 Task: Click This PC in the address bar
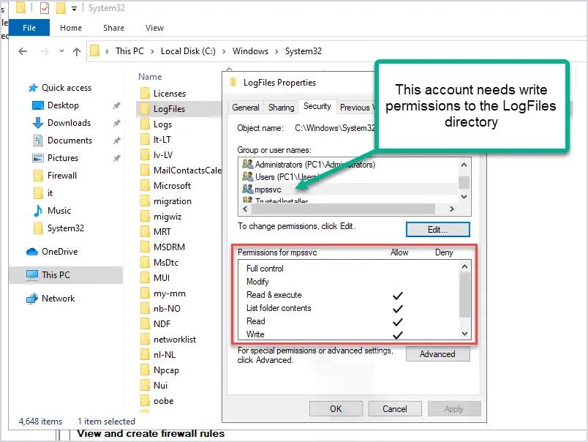[x=129, y=51]
